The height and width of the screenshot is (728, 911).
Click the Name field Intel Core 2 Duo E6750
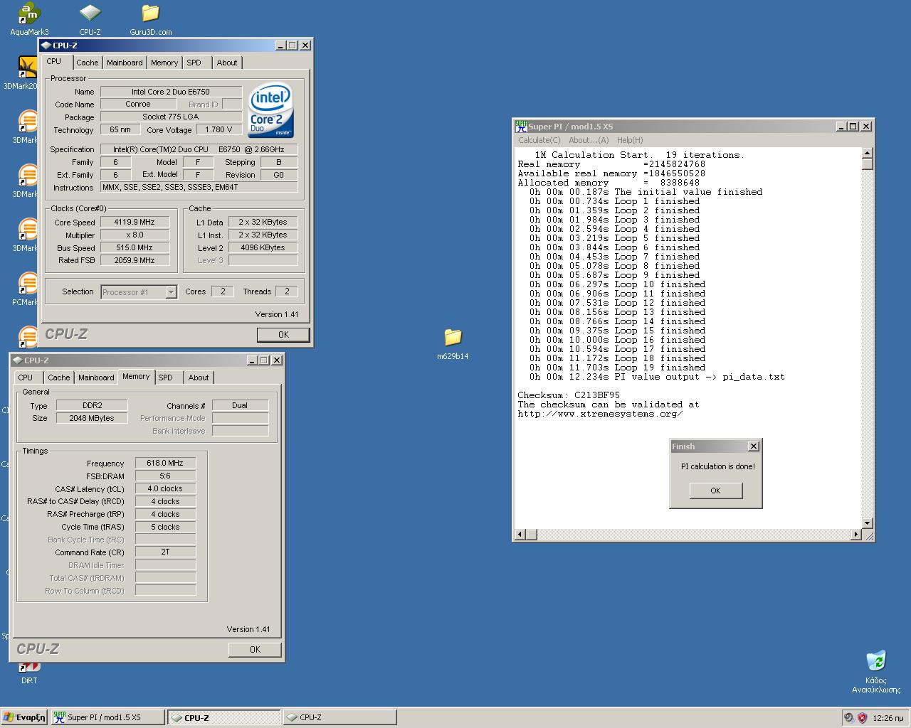click(x=171, y=91)
